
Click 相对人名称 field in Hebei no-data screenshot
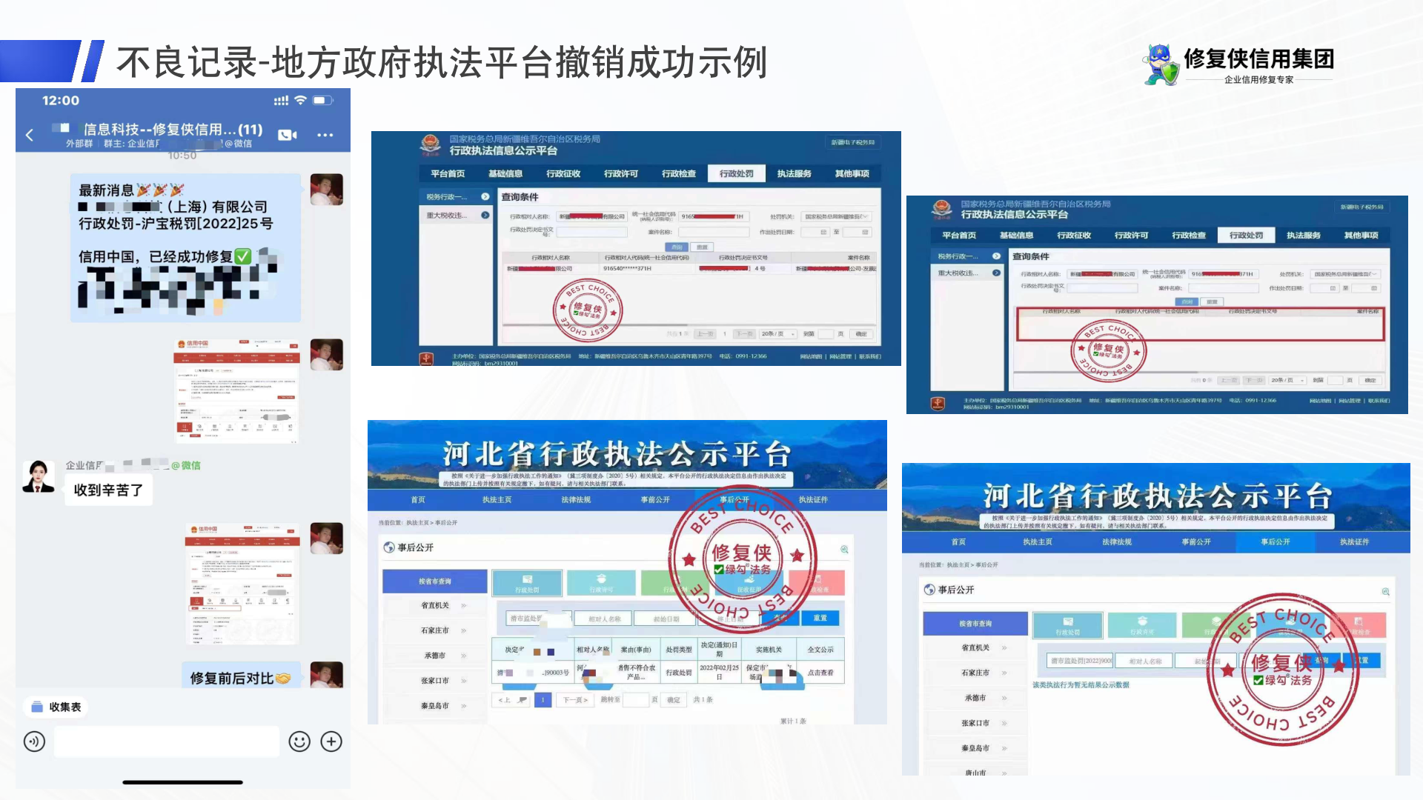point(1145,661)
